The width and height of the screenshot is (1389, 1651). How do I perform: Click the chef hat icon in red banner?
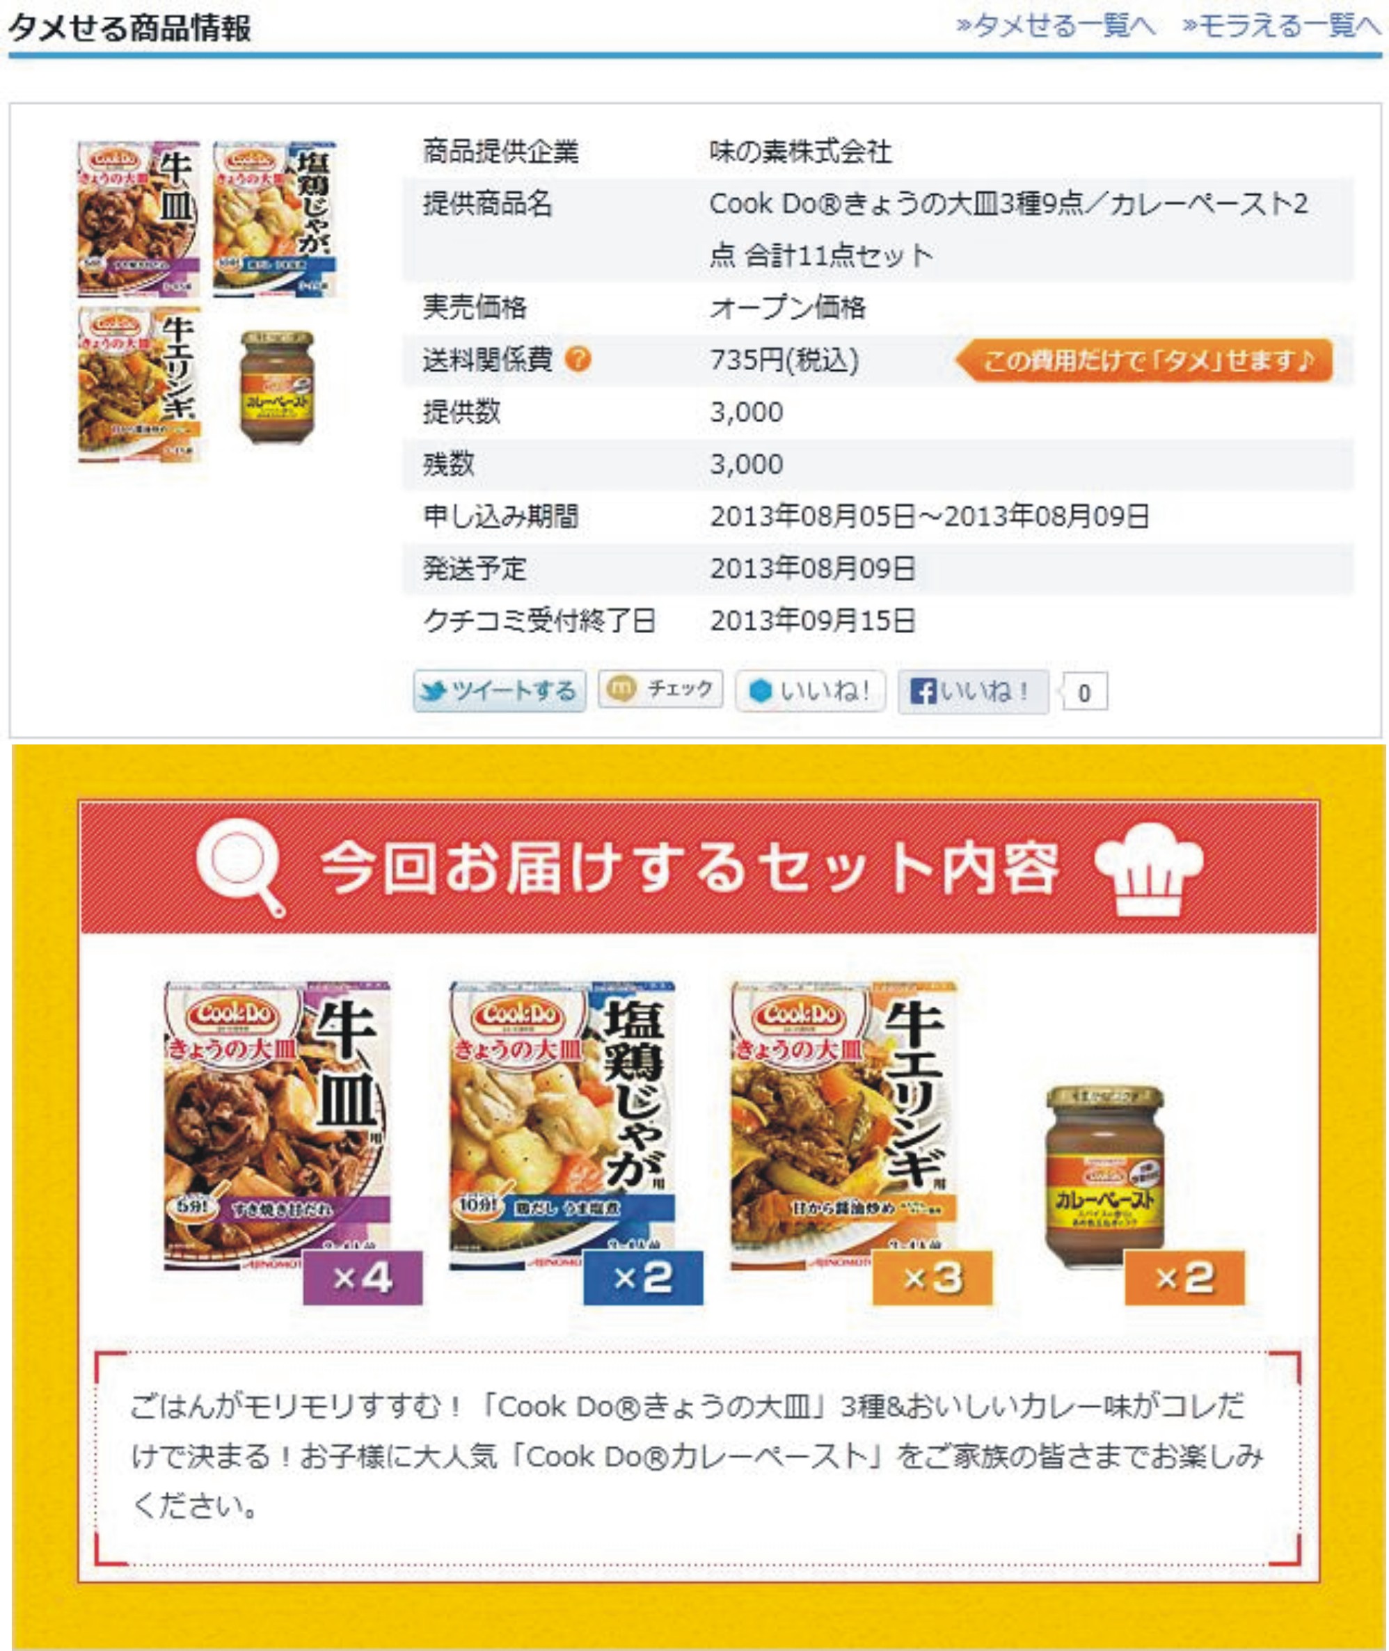click(1149, 867)
